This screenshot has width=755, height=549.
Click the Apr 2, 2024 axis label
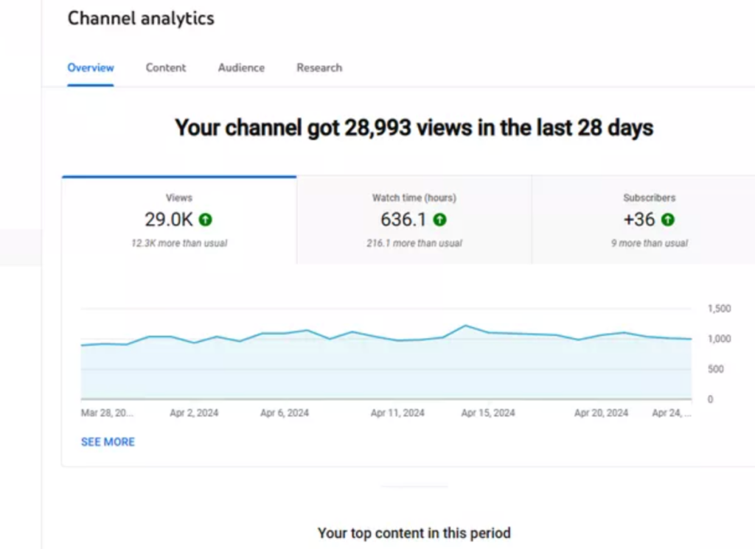click(194, 413)
